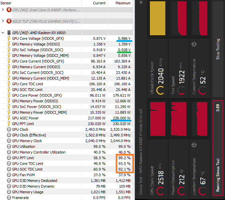This screenshot has height=200, width=225.
Task: Click the red error icon beside the ASUS TUF row
Action: tap(9, 21)
